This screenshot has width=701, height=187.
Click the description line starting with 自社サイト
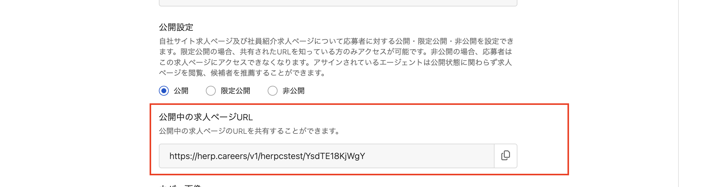coord(336,41)
